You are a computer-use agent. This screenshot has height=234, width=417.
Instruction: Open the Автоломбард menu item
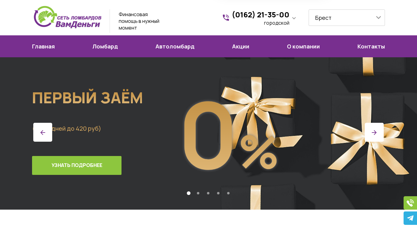tap(175, 46)
